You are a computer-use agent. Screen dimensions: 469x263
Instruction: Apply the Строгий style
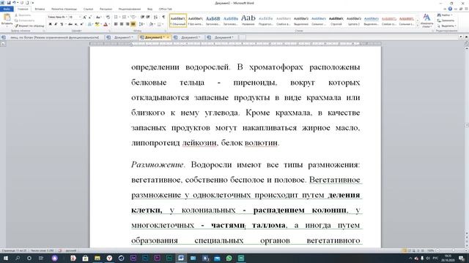(336, 20)
